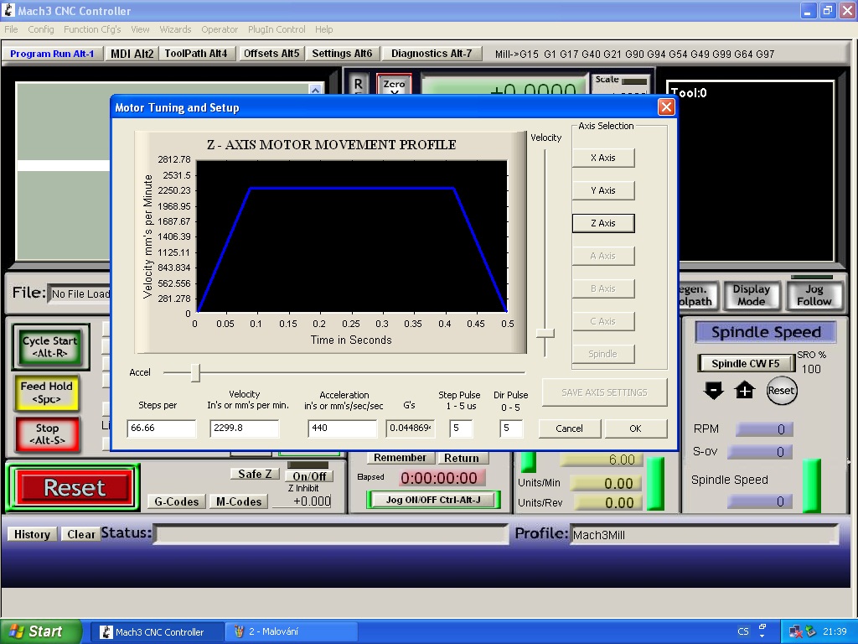The height and width of the screenshot is (644, 858).
Task: Click the Velocity vertical slider handle
Action: point(545,333)
